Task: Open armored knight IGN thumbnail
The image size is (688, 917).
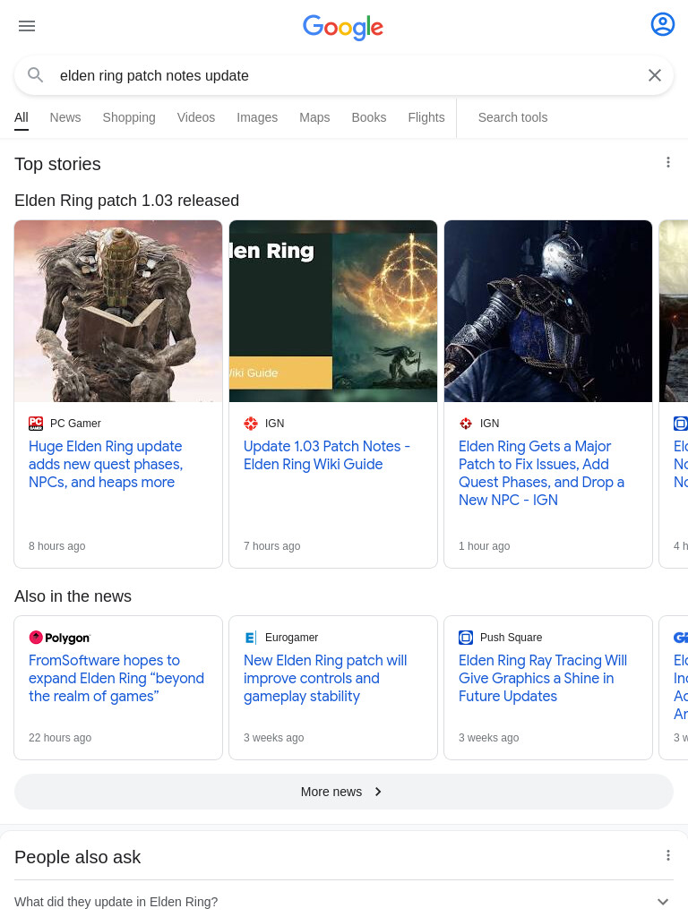Action: tap(548, 311)
